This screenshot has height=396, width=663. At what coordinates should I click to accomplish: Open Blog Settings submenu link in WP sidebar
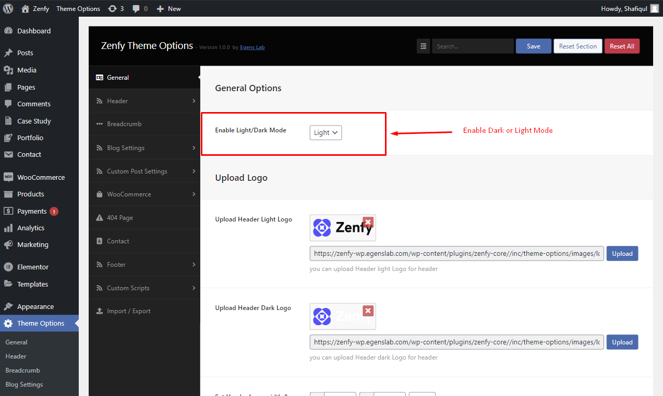pos(24,385)
